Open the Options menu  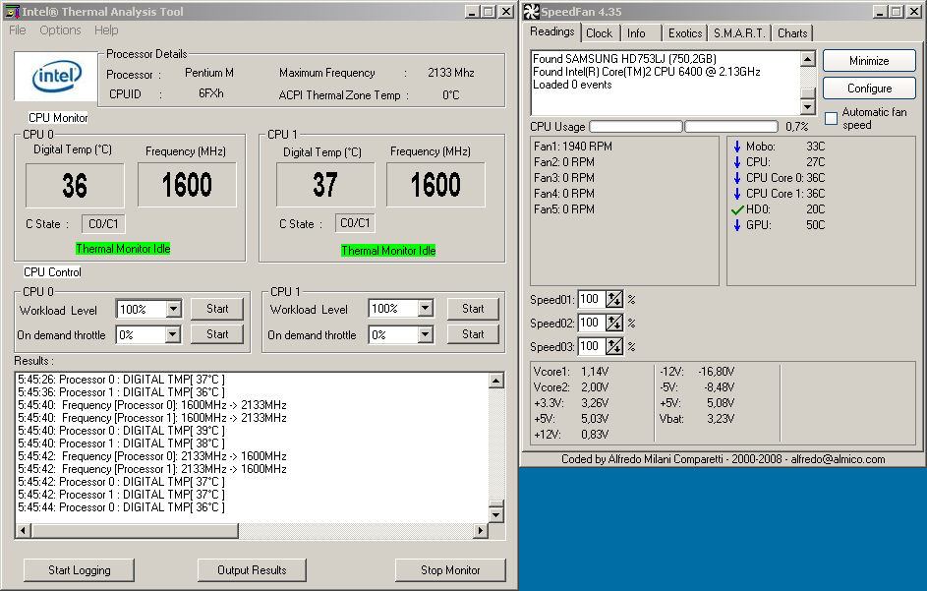60,30
